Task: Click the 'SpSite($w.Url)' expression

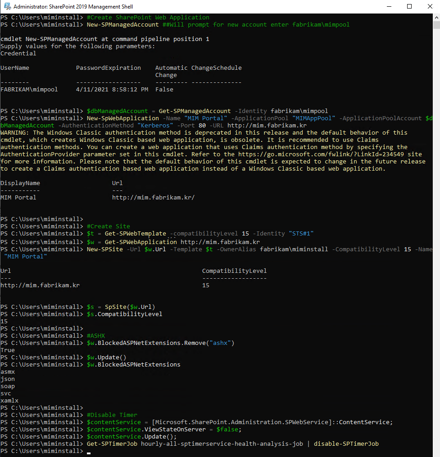Action: click(x=130, y=307)
